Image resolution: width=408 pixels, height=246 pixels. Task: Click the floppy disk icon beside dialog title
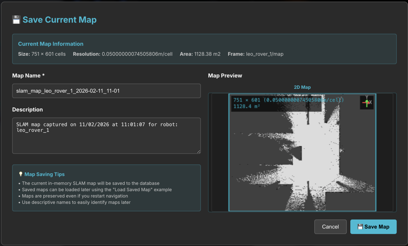pyautogui.click(x=16, y=20)
